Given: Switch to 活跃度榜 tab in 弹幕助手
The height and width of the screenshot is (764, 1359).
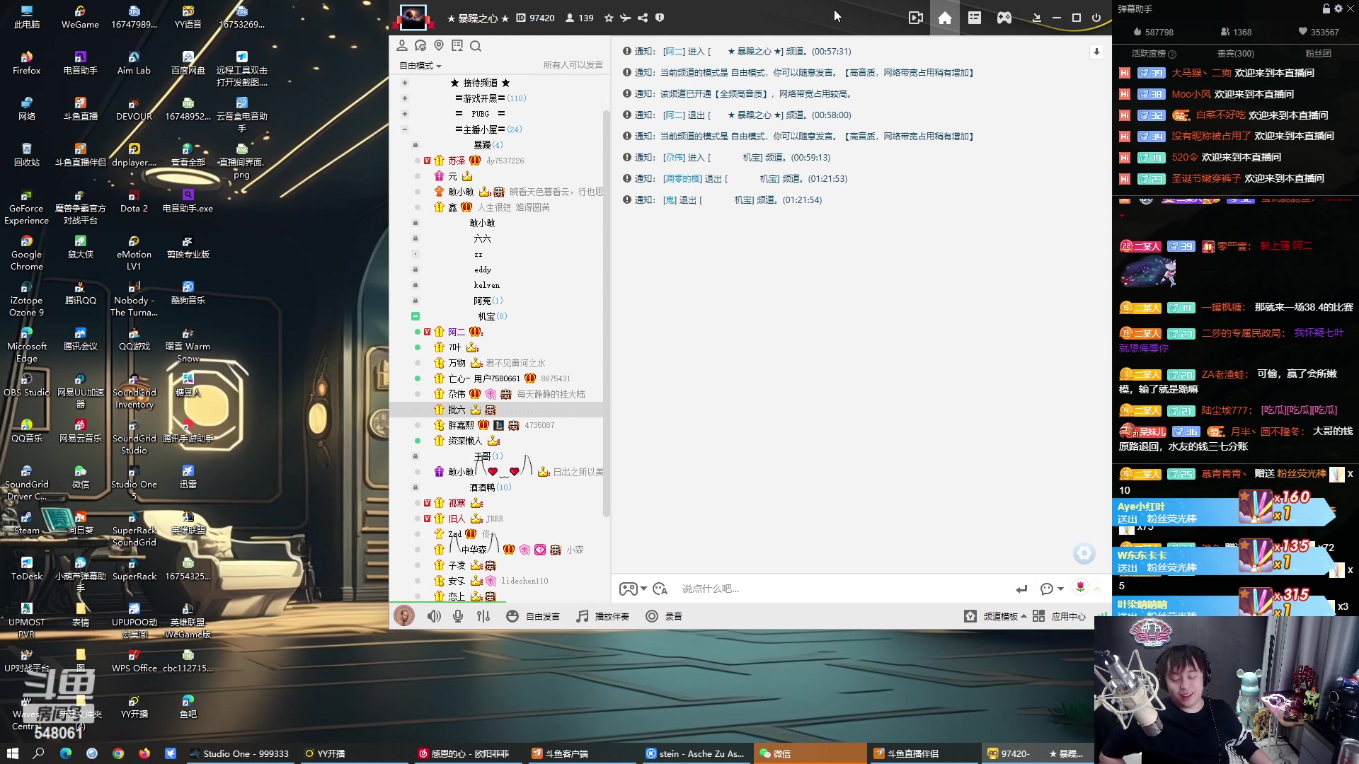Looking at the screenshot, I should (1153, 53).
